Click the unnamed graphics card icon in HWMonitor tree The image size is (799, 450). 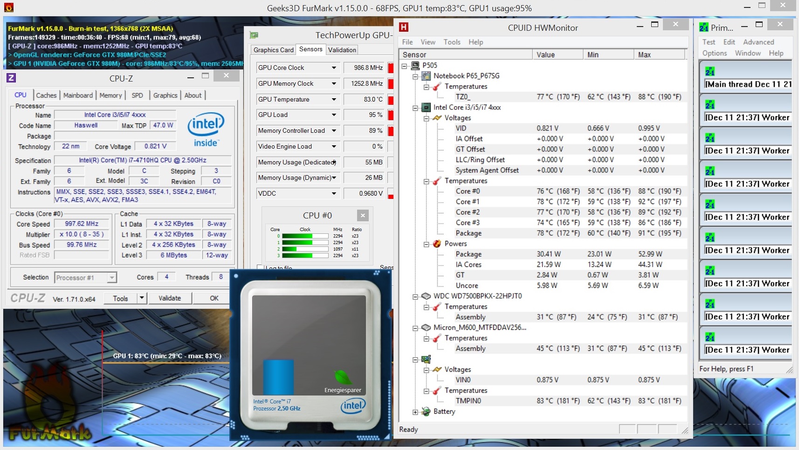point(426,359)
